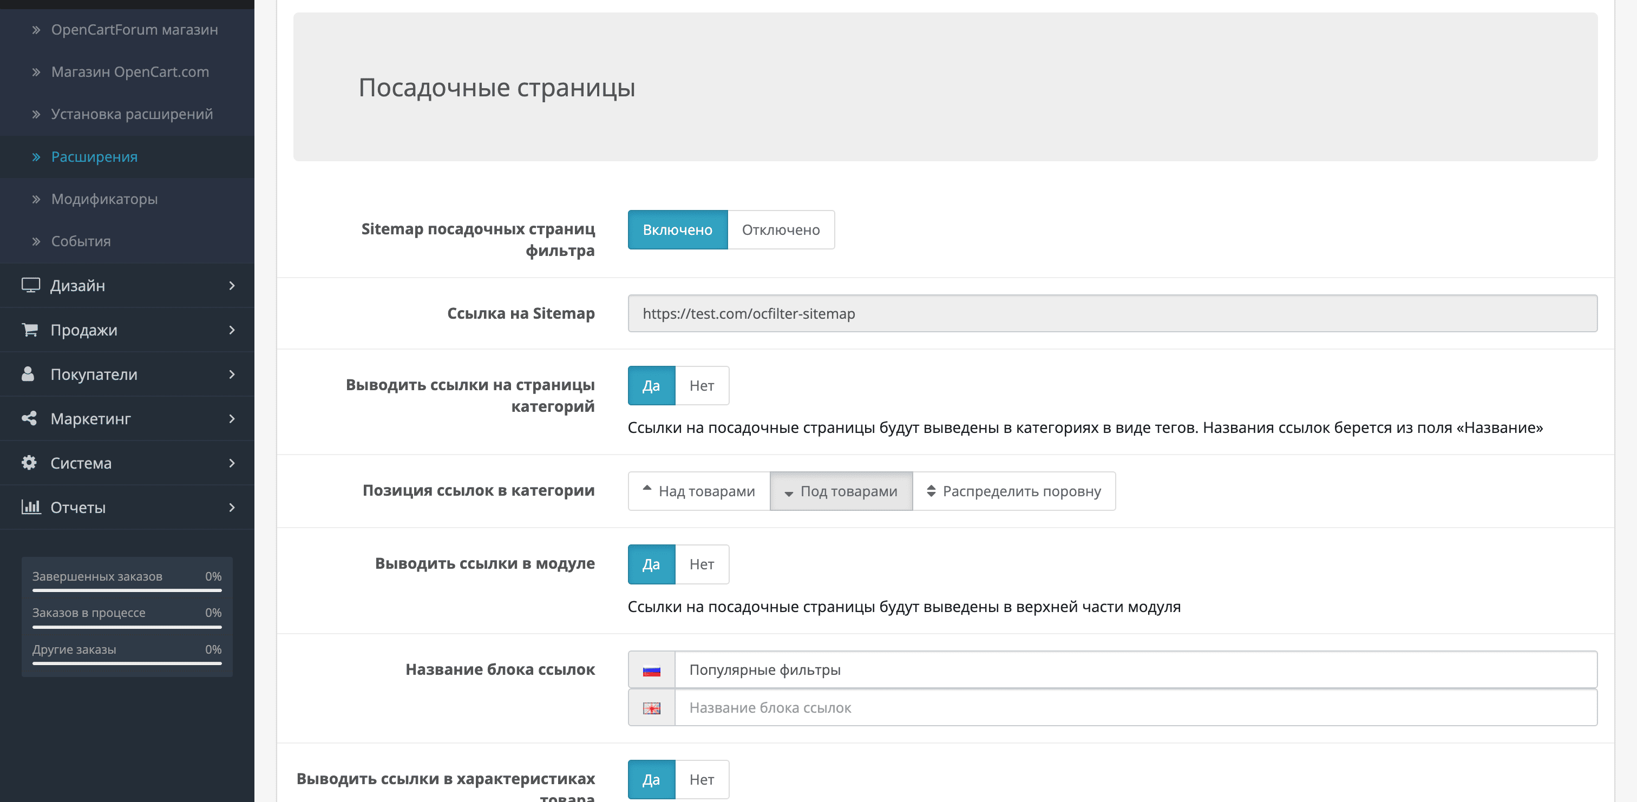
Task: Select Да for links in module
Action: (651, 564)
